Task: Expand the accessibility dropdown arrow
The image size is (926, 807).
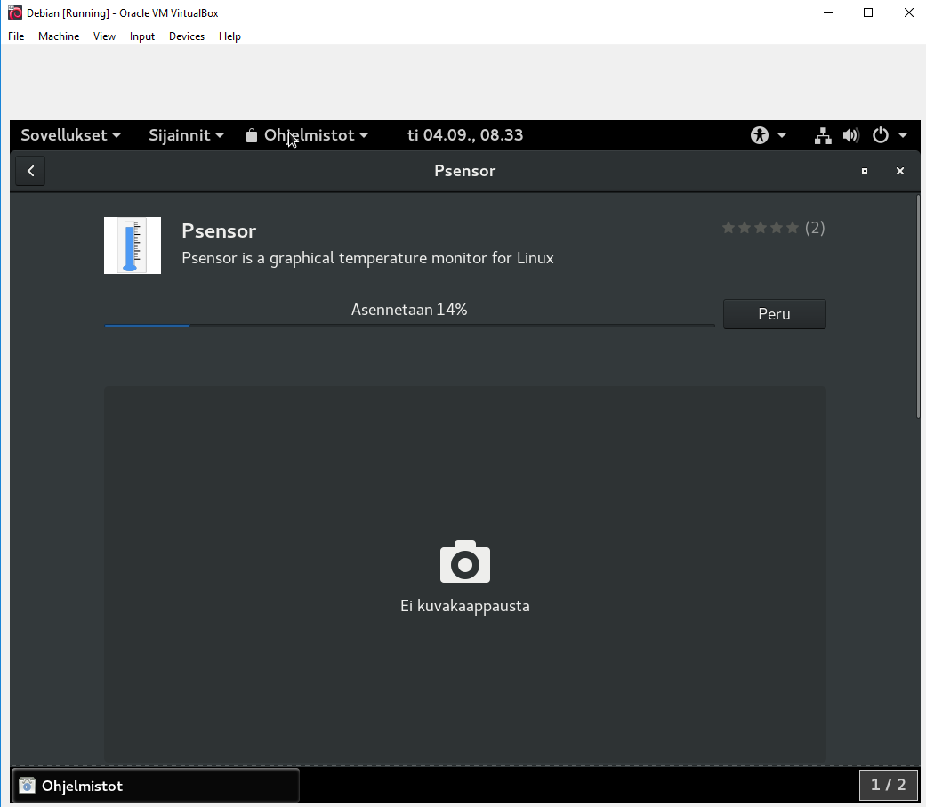Action: coord(782,135)
